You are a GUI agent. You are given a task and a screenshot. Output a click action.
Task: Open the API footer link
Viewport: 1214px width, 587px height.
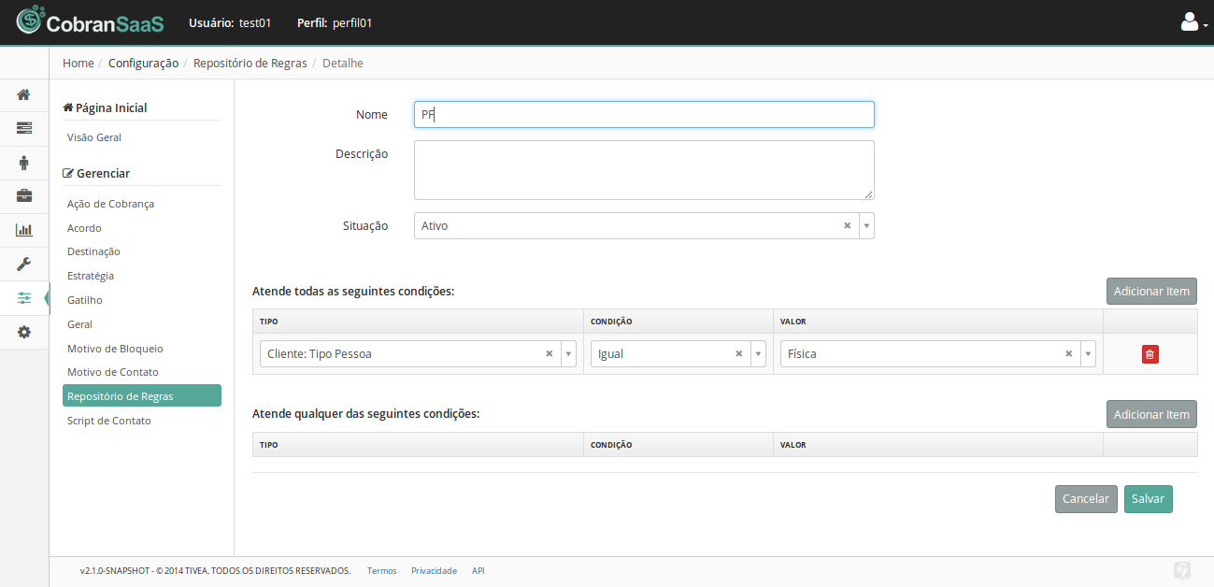pos(478,570)
